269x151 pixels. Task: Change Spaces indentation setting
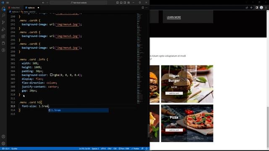click(x=95, y=148)
